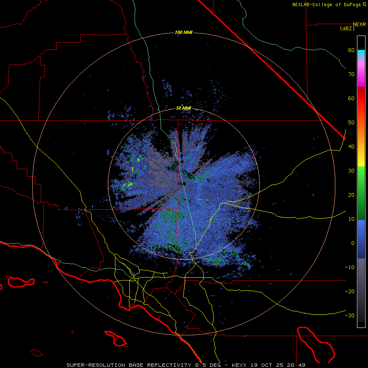Image resolution: width=368 pixels, height=368 pixels.
Task: Click the 60 value on the dBZ scale
Action: (351, 98)
